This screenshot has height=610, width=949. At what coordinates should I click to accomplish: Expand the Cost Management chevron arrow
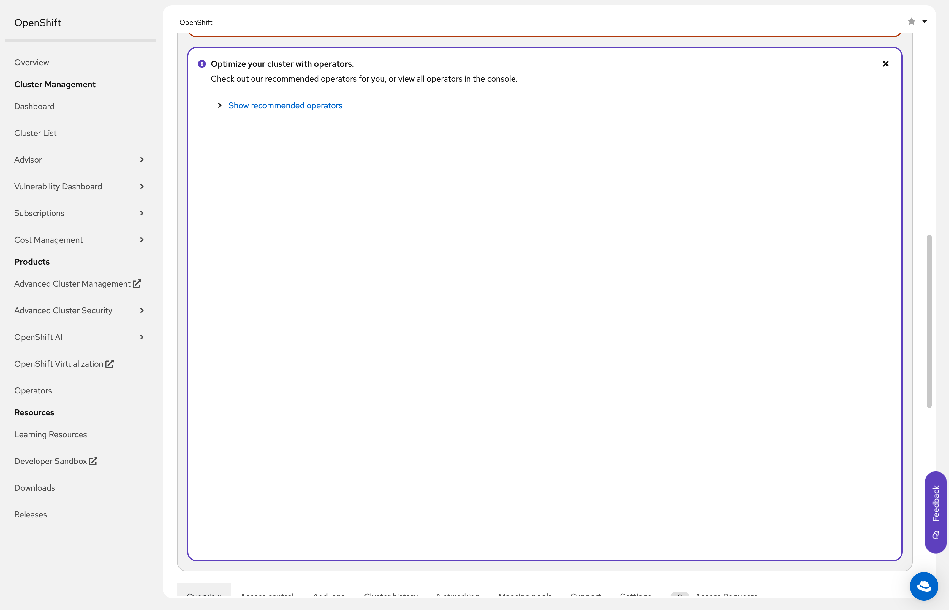coord(142,240)
